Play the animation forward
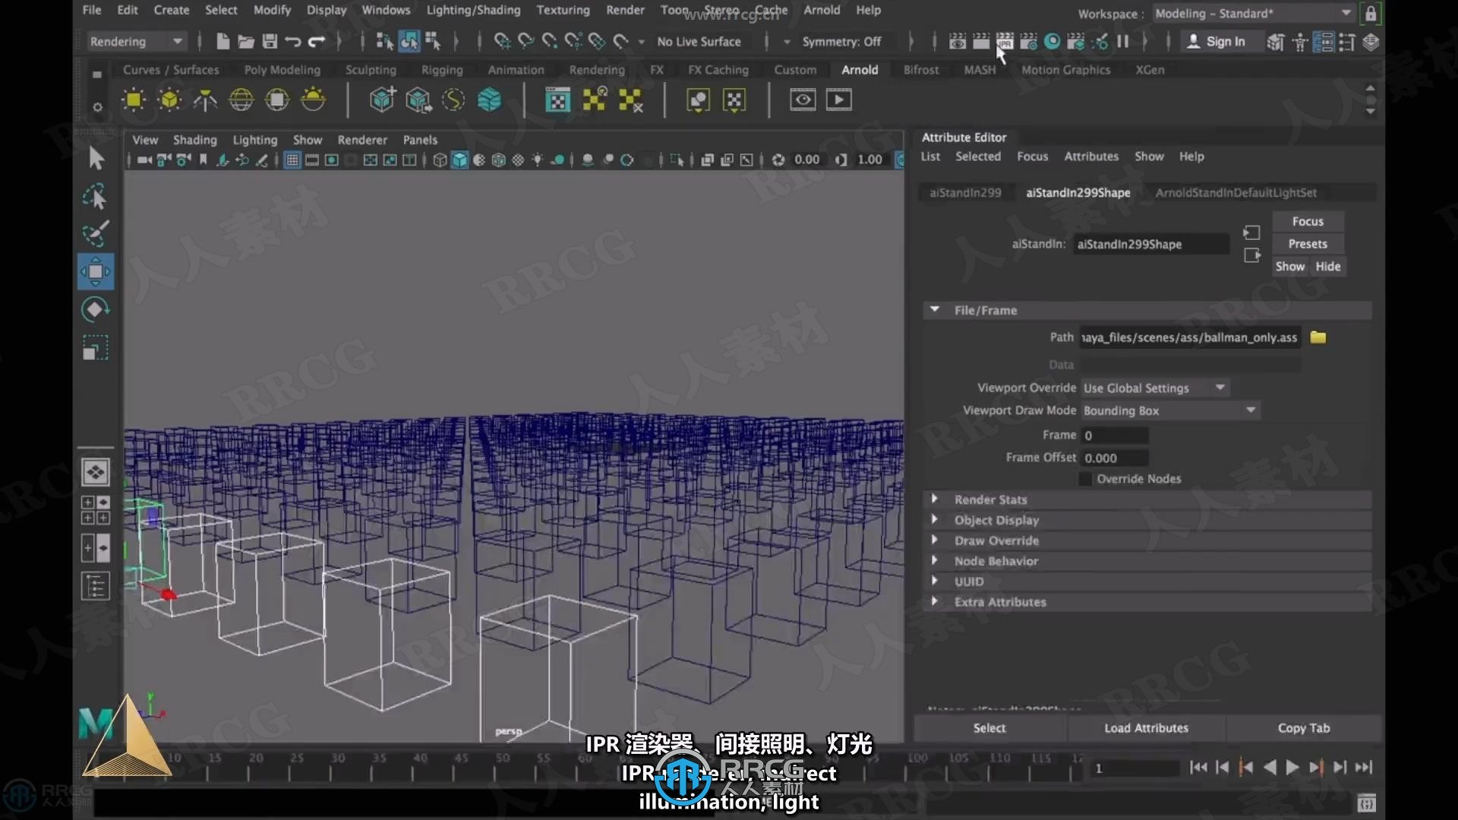1458x820 pixels. pyautogui.click(x=1292, y=768)
